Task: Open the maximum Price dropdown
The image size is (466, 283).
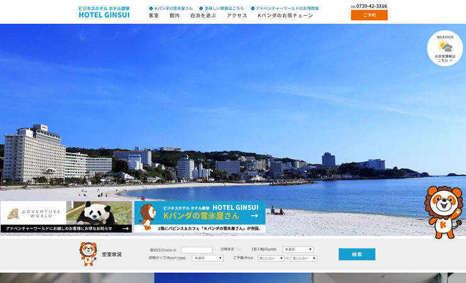Action: (x=304, y=258)
